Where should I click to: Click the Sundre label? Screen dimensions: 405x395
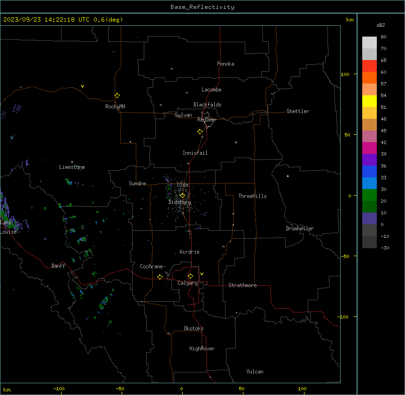pyautogui.click(x=137, y=183)
